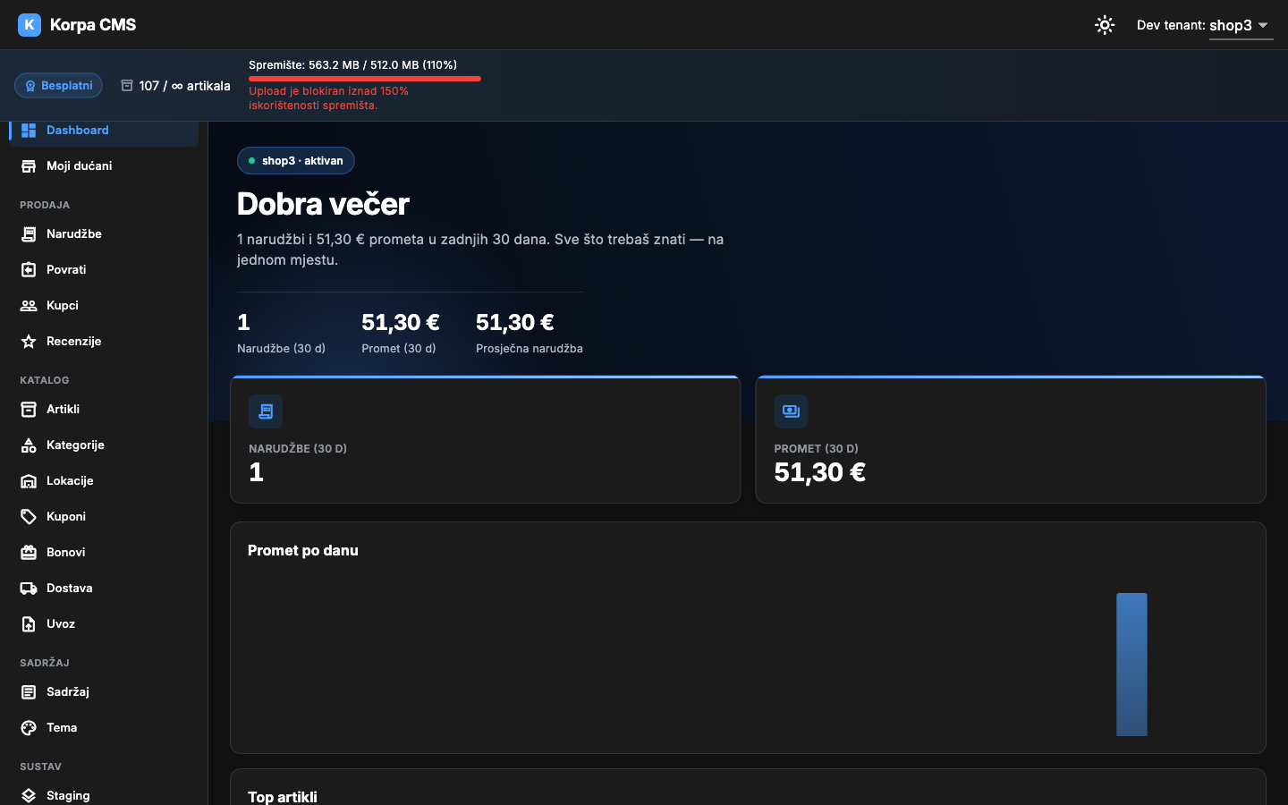Open the Tema palette icon

click(29, 728)
